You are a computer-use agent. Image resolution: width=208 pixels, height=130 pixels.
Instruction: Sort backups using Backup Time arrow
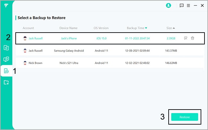[146, 28]
